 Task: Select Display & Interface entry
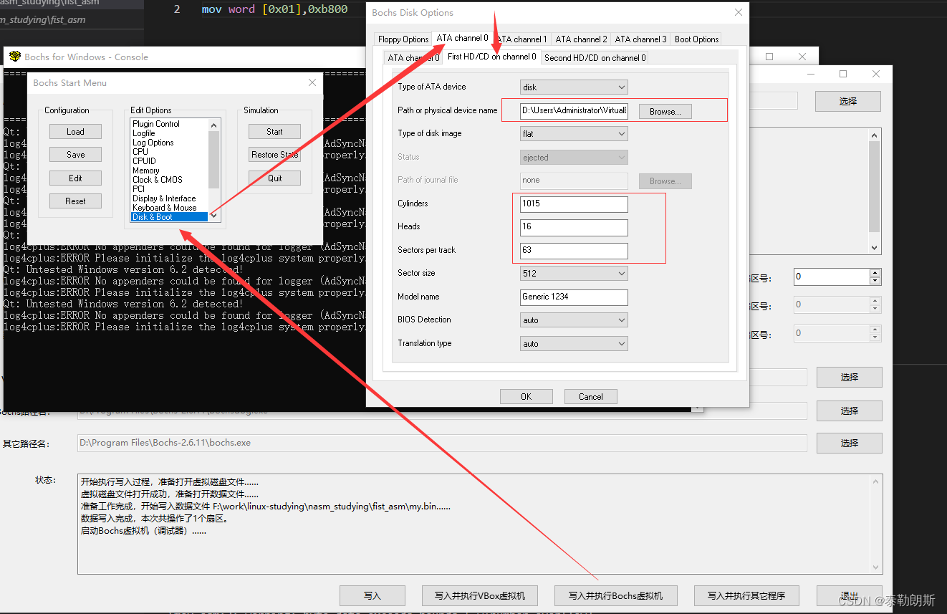coord(164,198)
